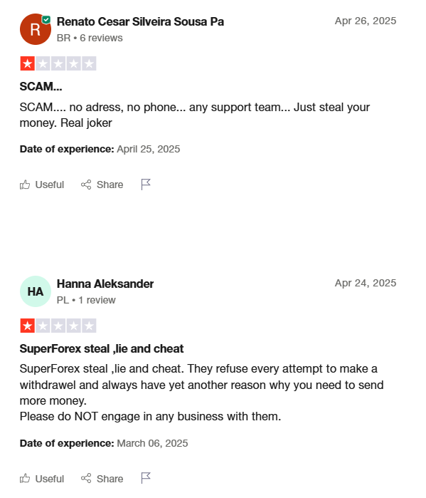
Task: Flag Renato Cesar's SCAM review
Action: (146, 185)
